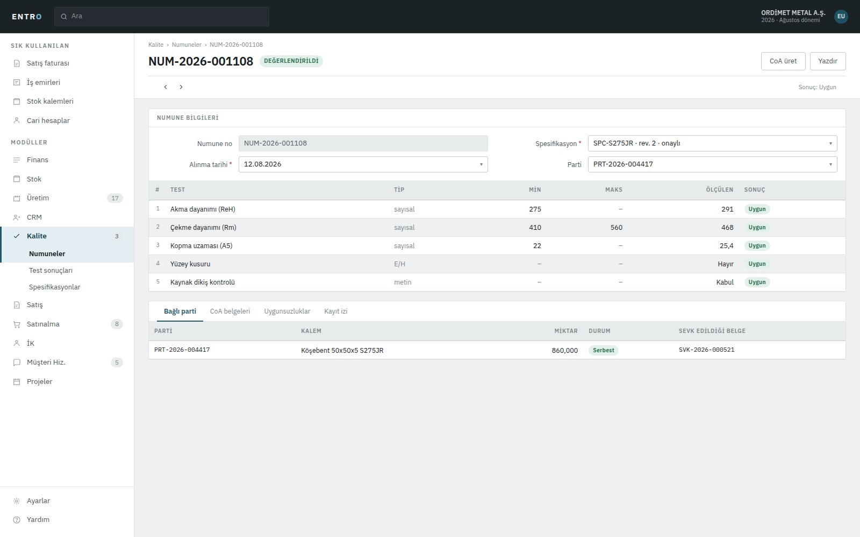Open Test sonuçları in the sidebar

click(67, 271)
